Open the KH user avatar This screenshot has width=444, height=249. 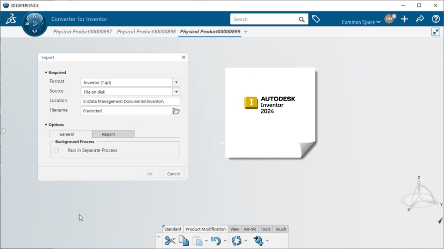[x=389, y=18]
